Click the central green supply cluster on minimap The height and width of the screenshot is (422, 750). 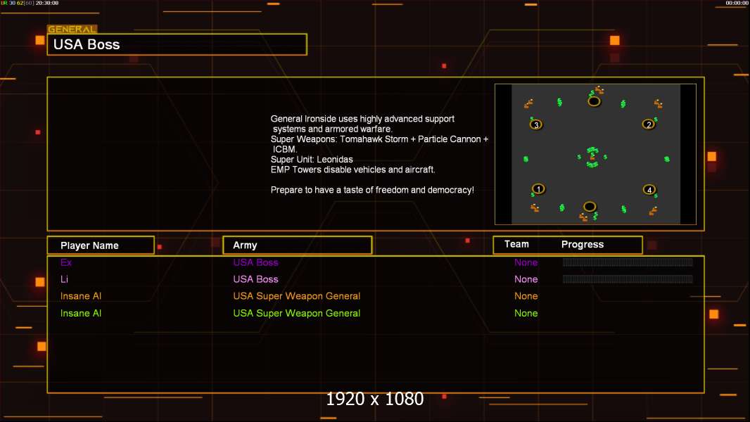coord(592,158)
